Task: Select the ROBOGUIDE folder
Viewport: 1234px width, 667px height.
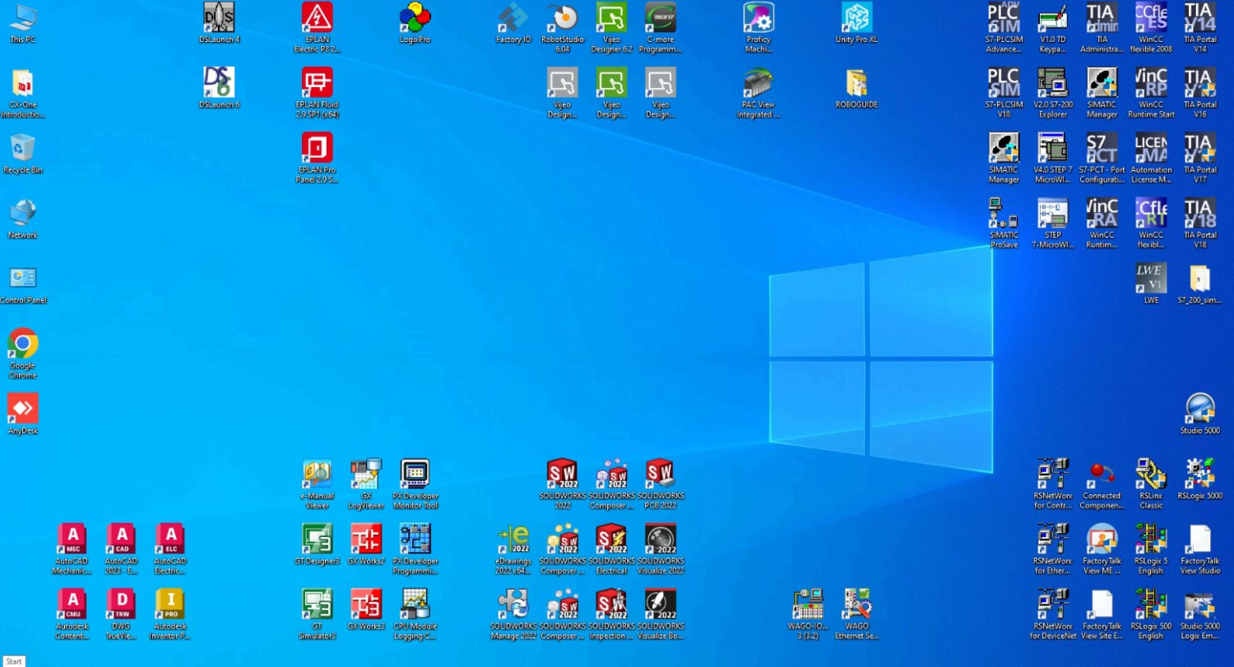Action: point(856,83)
